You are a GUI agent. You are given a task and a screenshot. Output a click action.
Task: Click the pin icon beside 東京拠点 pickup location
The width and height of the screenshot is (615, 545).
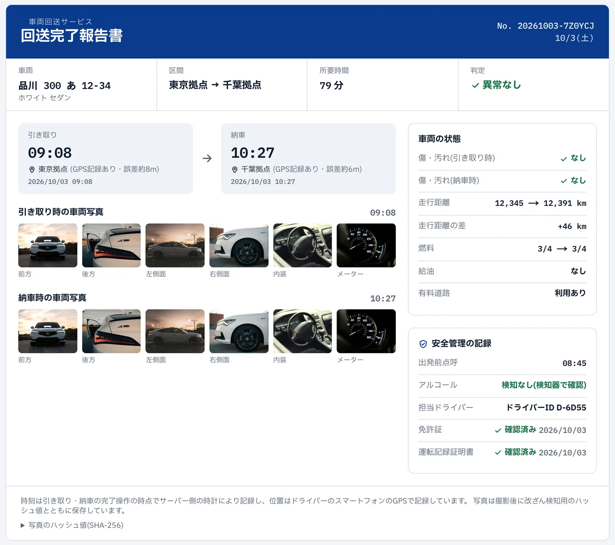[32, 170]
